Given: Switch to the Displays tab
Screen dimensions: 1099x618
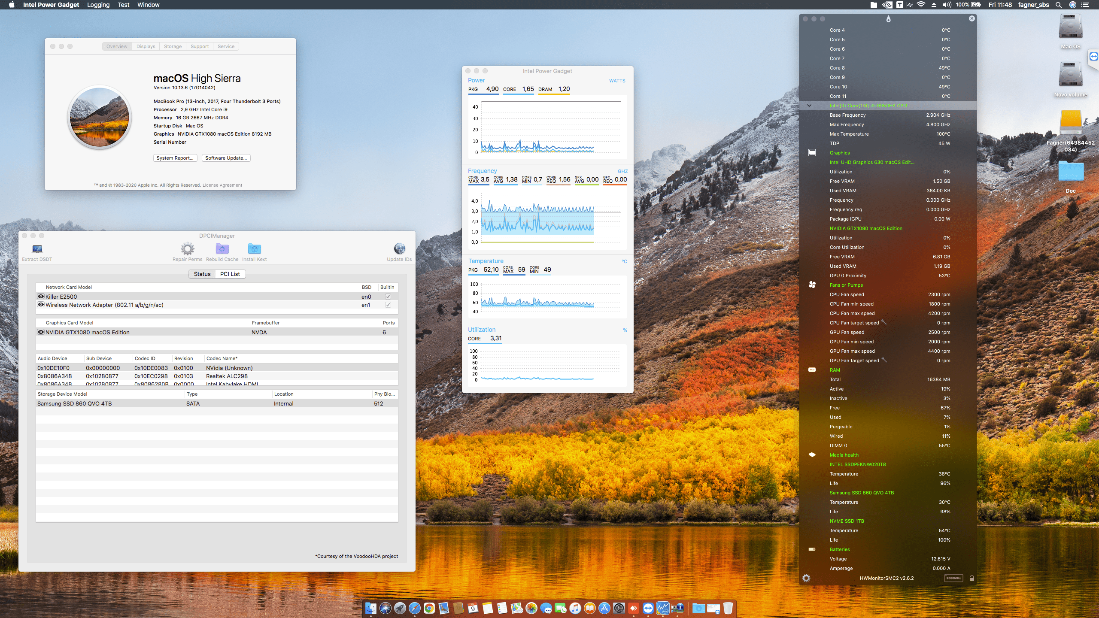Looking at the screenshot, I should 146,46.
